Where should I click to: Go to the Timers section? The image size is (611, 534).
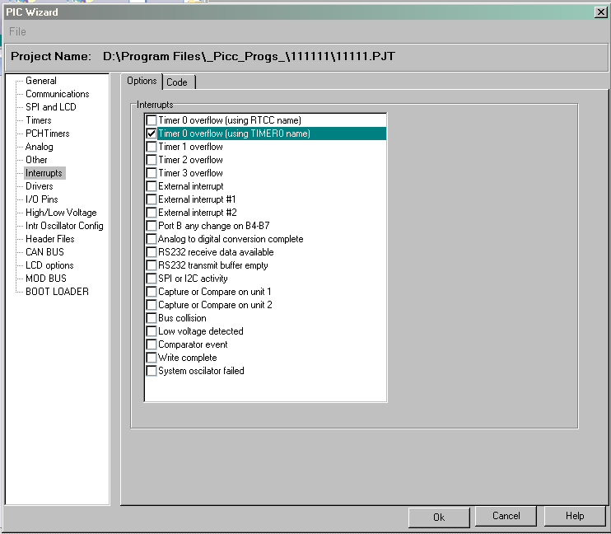click(x=38, y=120)
